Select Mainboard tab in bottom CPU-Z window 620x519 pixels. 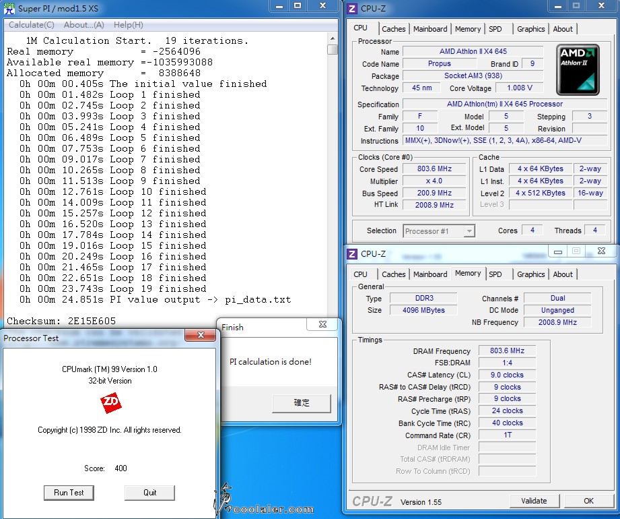(430, 274)
